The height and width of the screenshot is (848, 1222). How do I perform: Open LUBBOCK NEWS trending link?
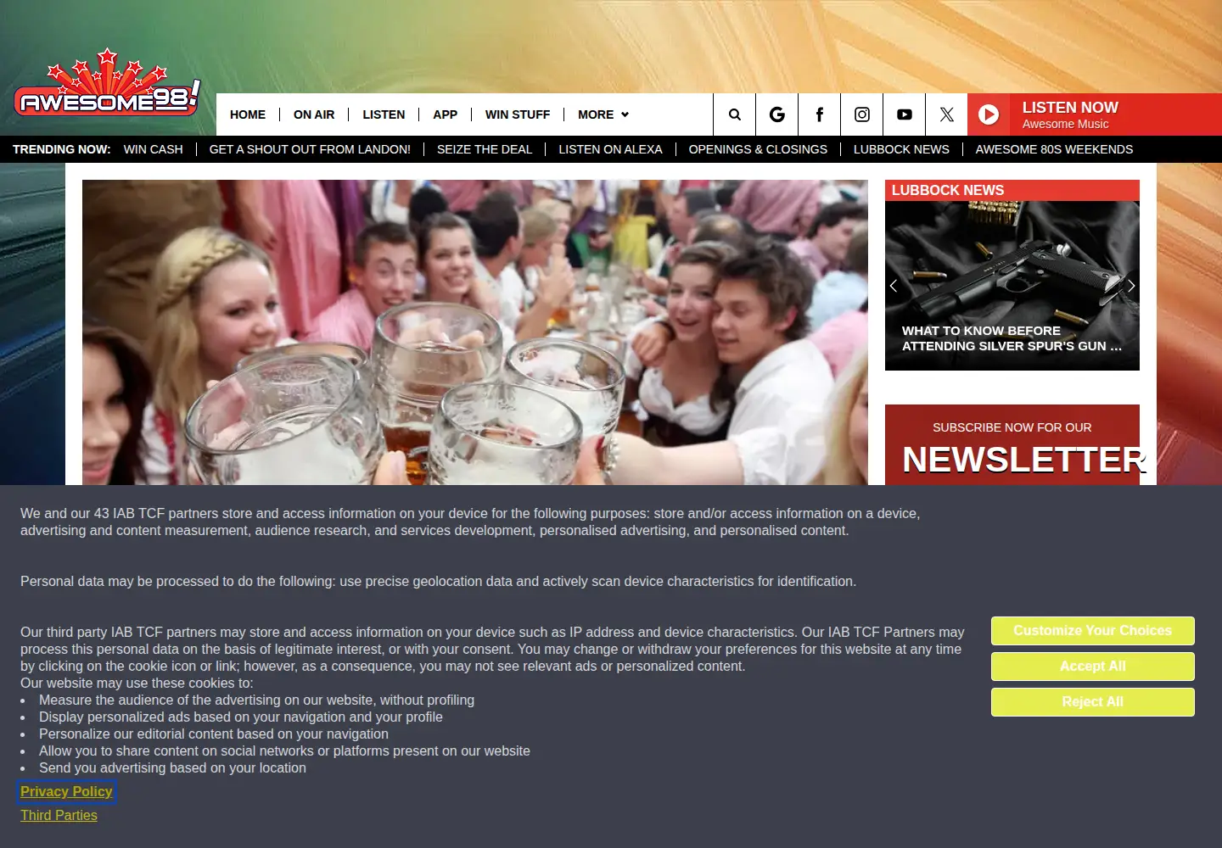[901, 149]
